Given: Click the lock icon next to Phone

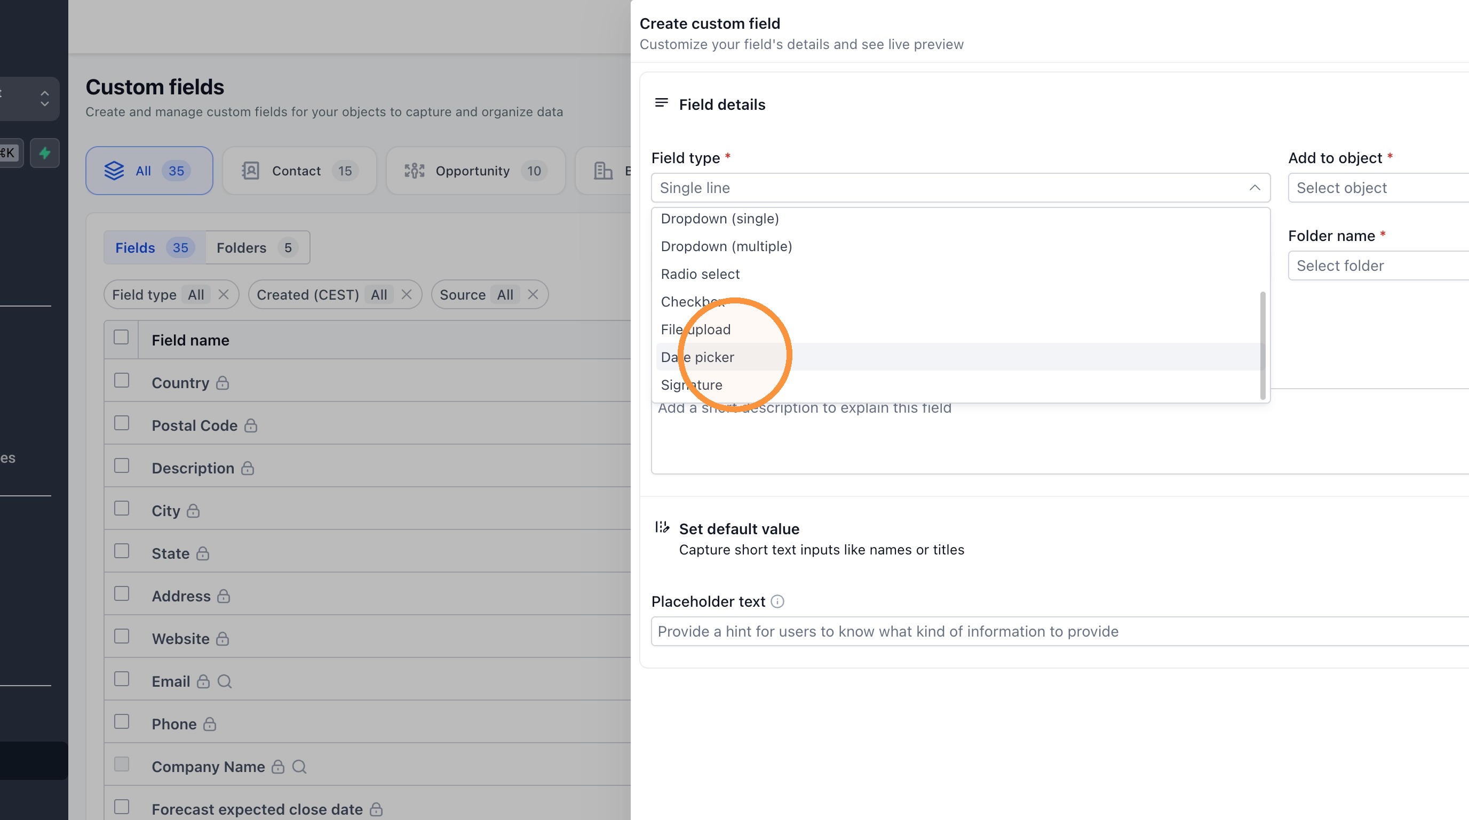Looking at the screenshot, I should (210, 725).
